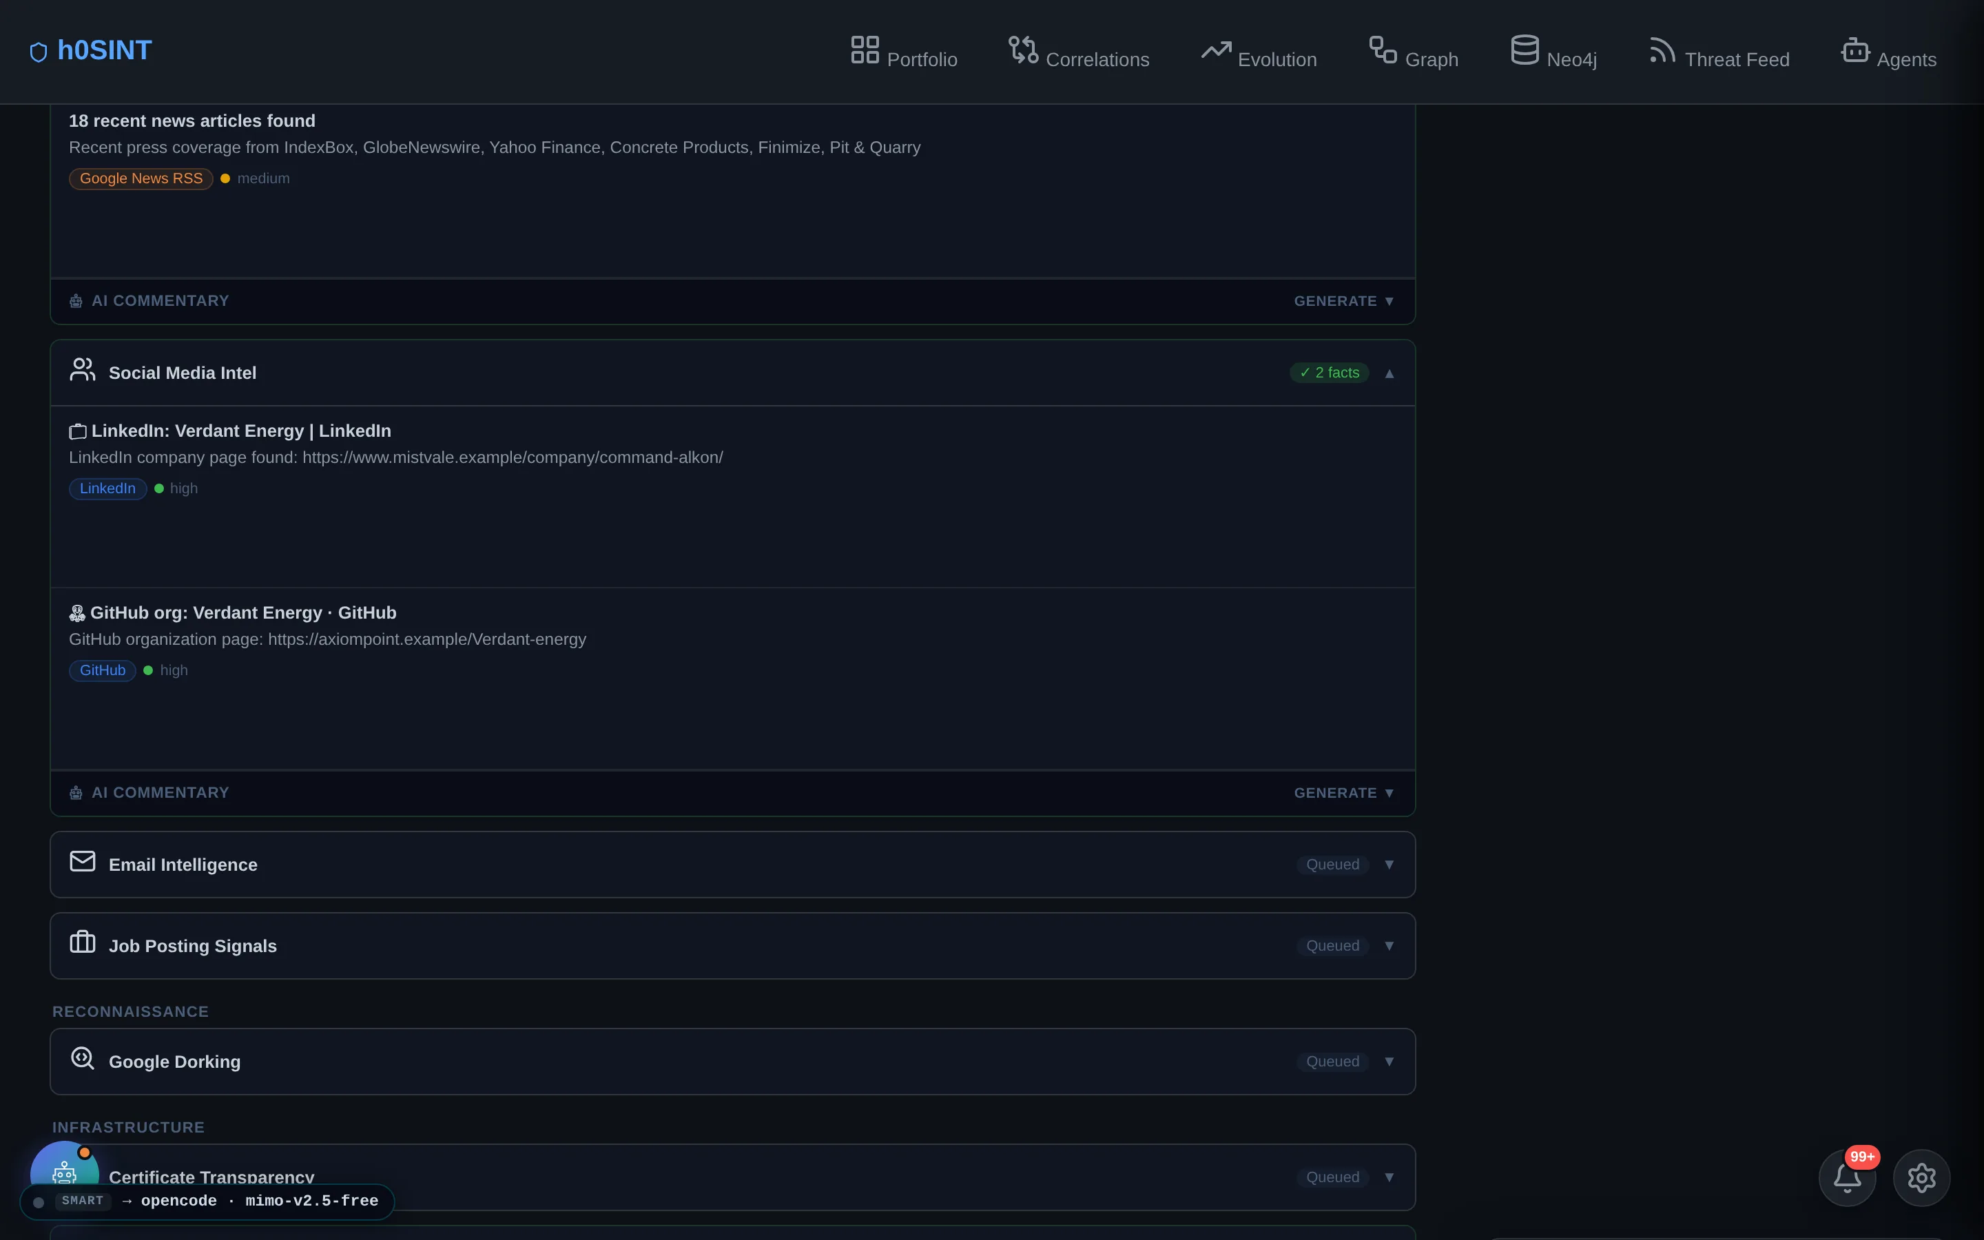Click the Queued status on Email Intelligence
This screenshot has width=1984, height=1240.
1332,865
